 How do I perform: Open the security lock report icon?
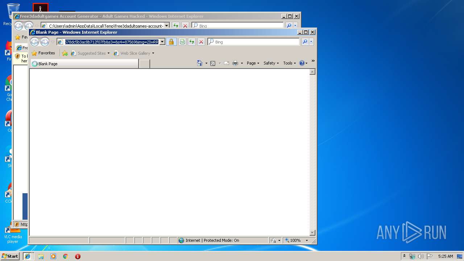171,42
